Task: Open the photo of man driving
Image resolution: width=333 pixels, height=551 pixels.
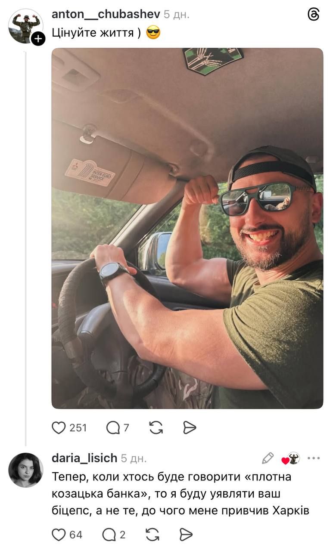Action: (187, 228)
